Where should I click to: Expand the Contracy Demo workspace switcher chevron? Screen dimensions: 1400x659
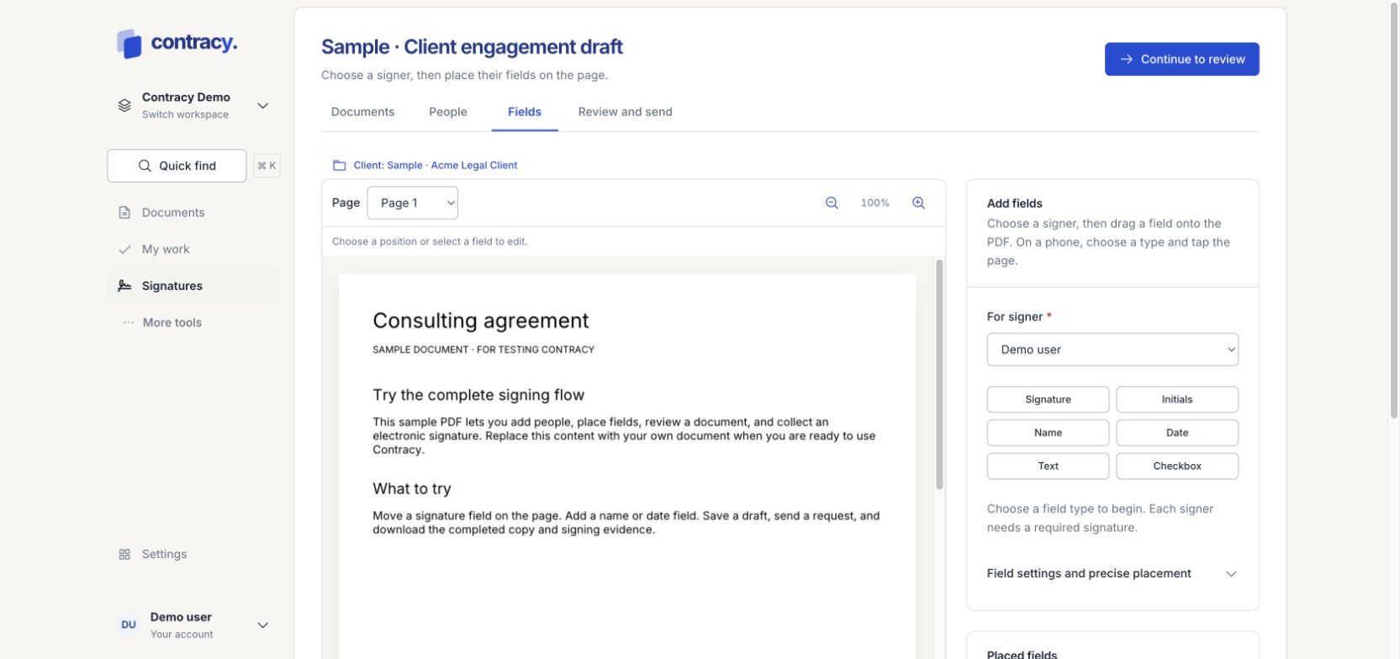[262, 106]
